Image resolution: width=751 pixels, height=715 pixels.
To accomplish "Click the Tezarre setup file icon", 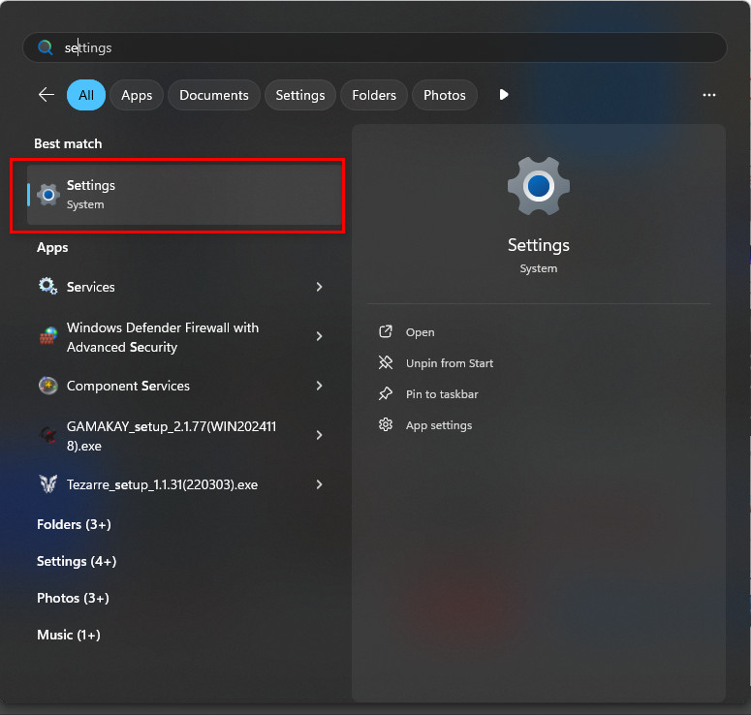I will click(x=47, y=484).
